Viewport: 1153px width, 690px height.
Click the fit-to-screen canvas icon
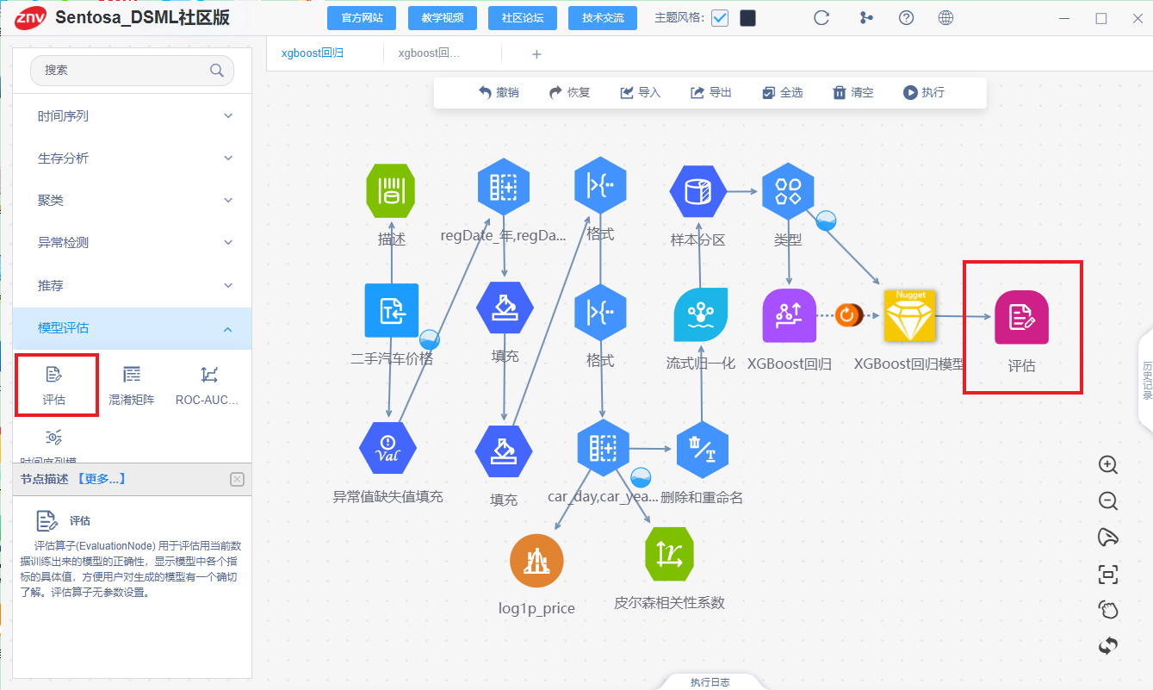(1108, 574)
